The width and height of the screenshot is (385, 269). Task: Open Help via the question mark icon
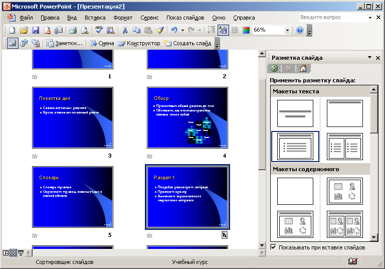[x=300, y=30]
